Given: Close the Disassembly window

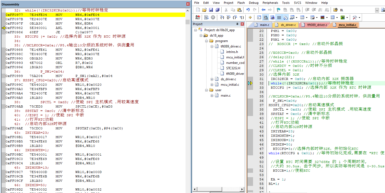Looking at the screenshot, I should (188, 4).
